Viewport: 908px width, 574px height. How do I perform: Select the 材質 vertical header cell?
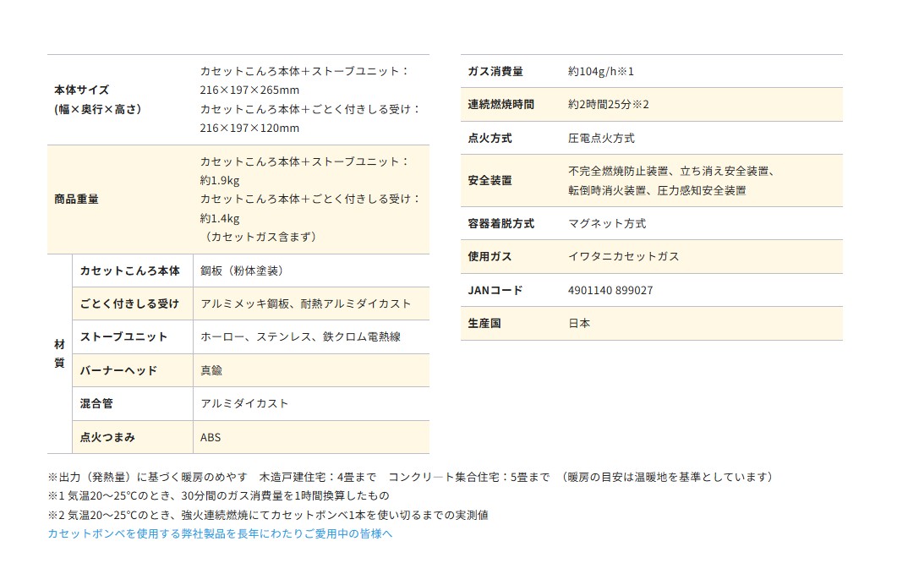click(60, 353)
